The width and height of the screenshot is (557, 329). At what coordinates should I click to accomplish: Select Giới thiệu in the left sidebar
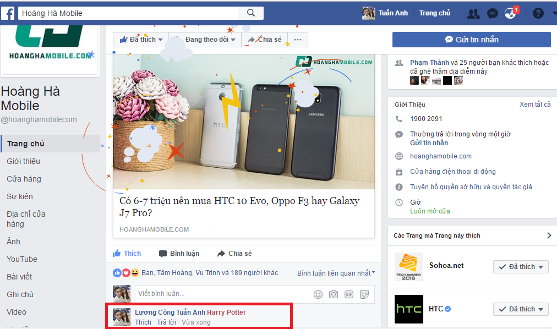(23, 161)
